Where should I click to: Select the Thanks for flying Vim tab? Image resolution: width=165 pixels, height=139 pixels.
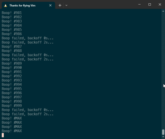point(28,5)
